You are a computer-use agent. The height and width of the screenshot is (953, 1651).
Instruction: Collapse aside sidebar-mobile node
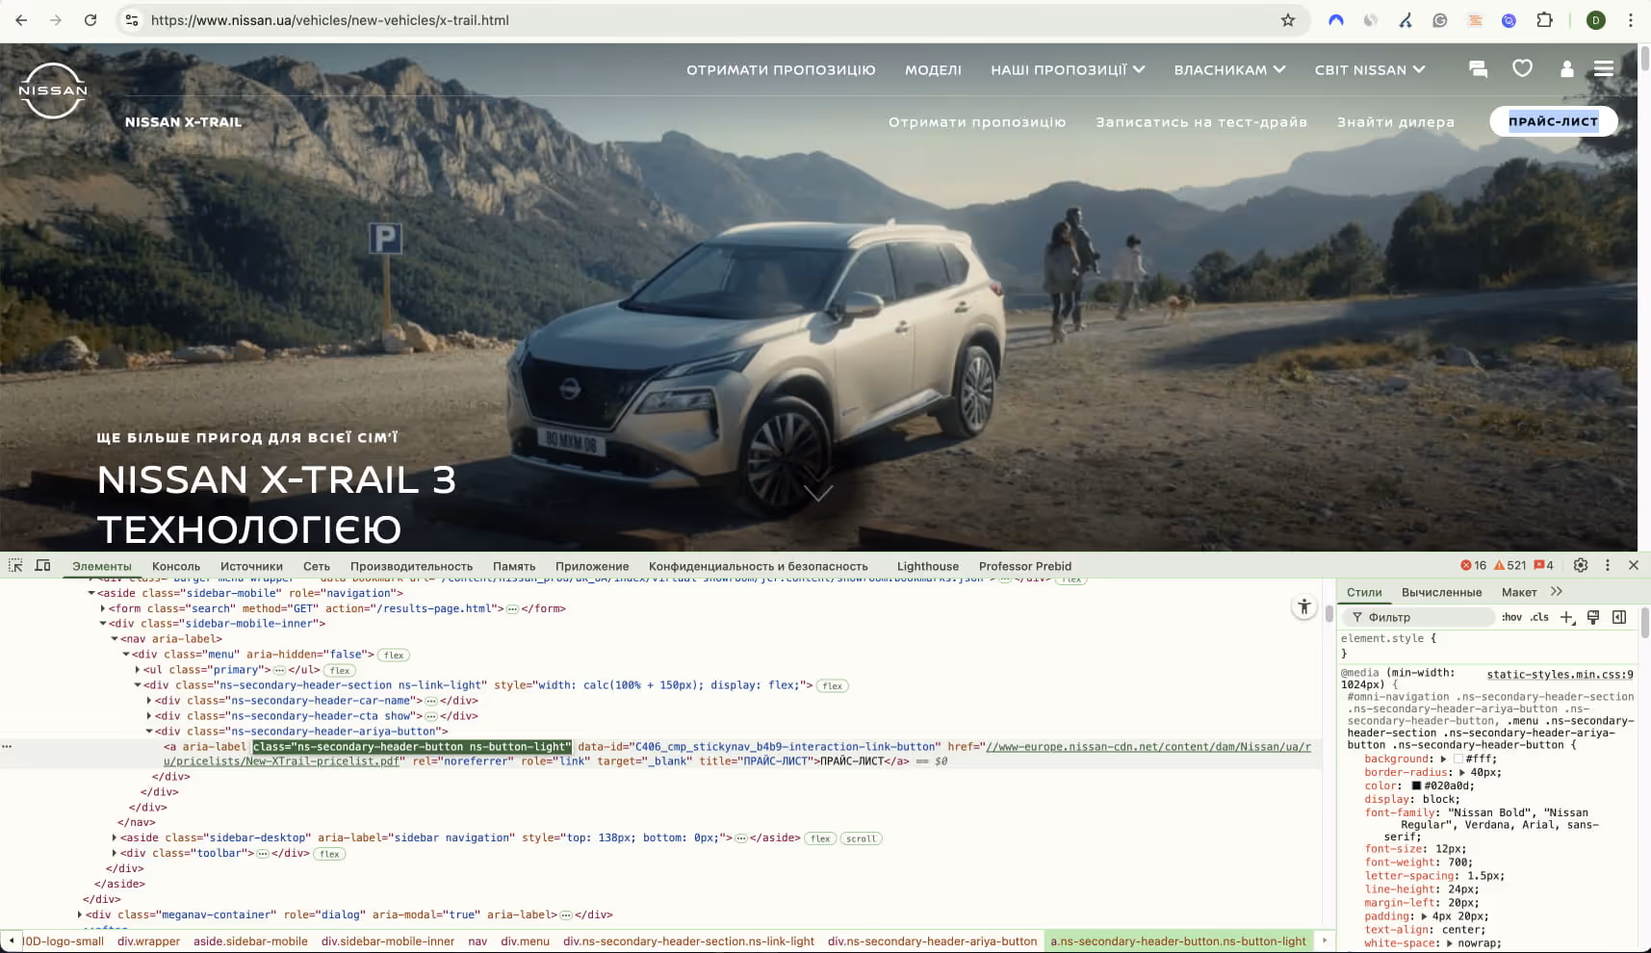[91, 593]
